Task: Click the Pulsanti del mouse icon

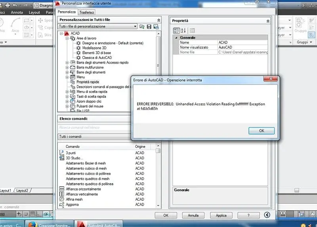Action: point(73,106)
